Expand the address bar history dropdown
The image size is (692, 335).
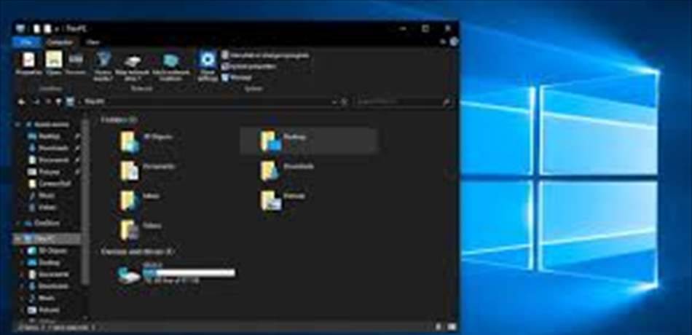tap(334, 102)
